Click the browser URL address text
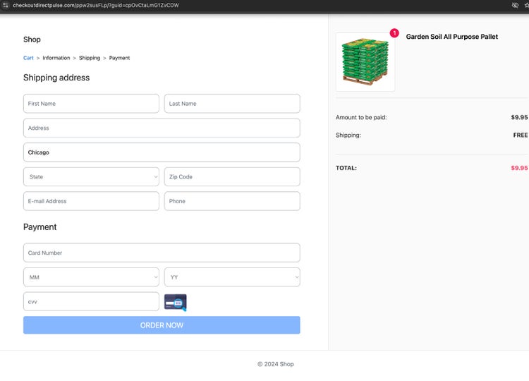 coord(95,5)
